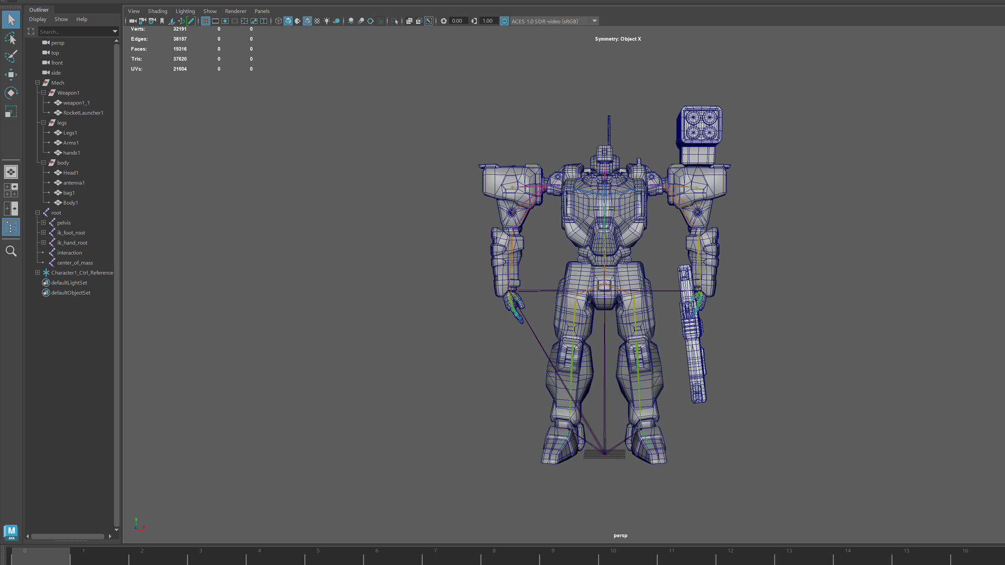Click the multisample anti-aliasing icon
Image resolution: width=1005 pixels, height=565 pixels.
point(371,21)
